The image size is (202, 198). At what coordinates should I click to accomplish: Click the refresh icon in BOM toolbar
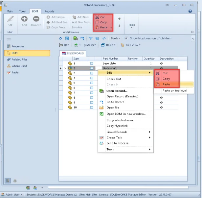60,38
